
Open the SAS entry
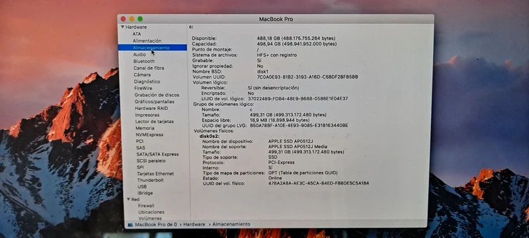[x=141, y=147]
